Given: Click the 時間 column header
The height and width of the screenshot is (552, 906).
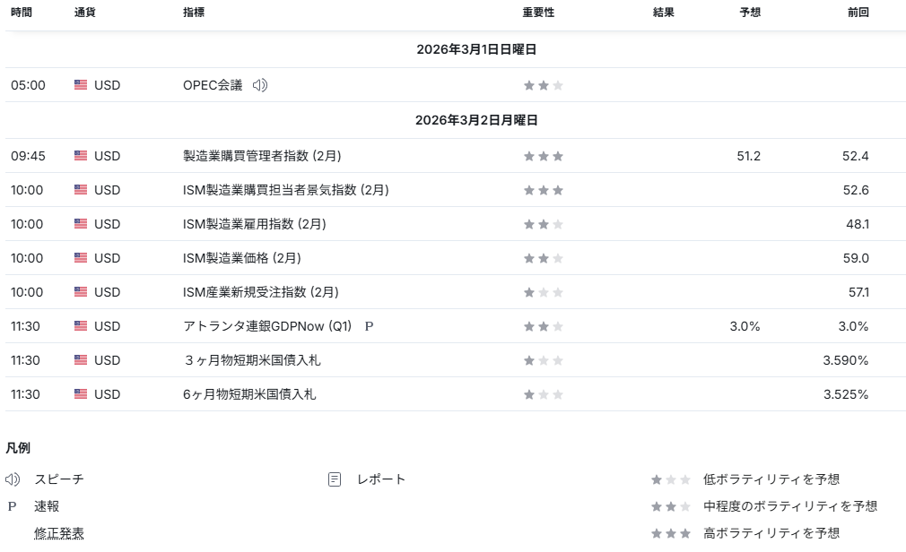Looking at the screenshot, I should (x=22, y=13).
